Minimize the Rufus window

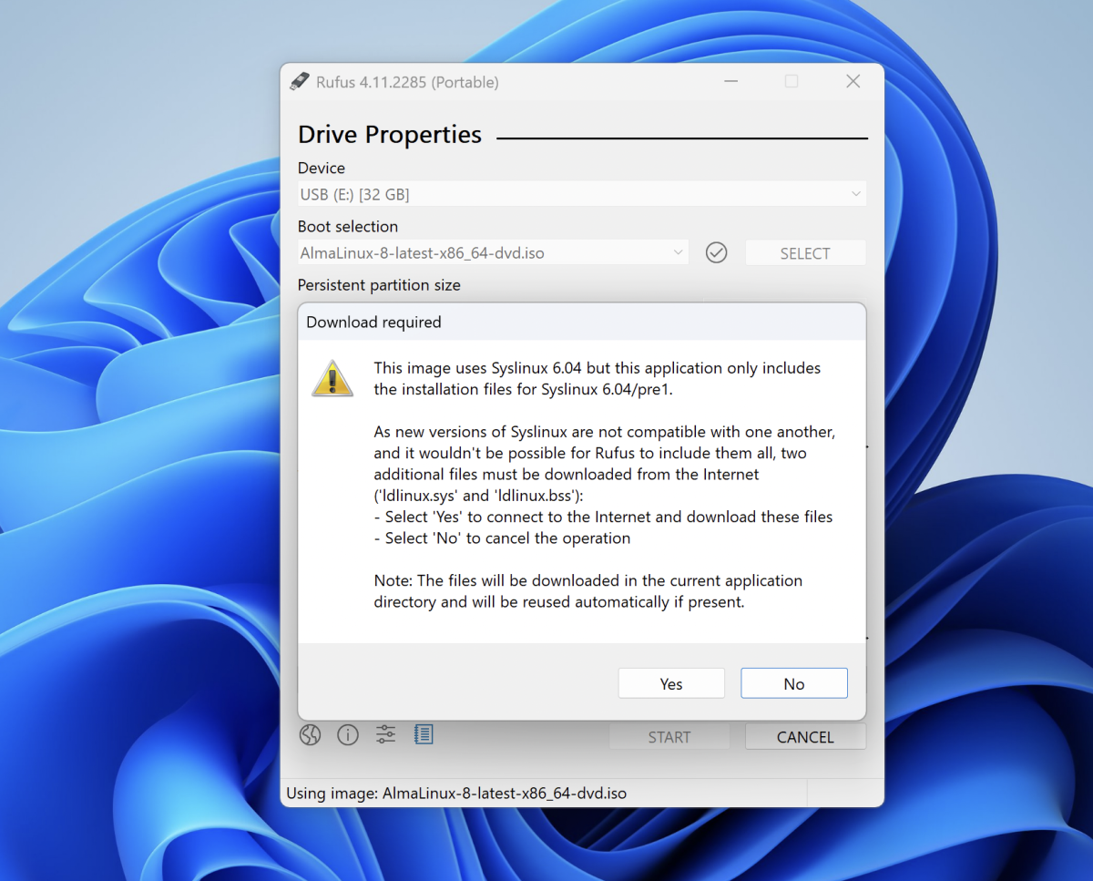(730, 82)
